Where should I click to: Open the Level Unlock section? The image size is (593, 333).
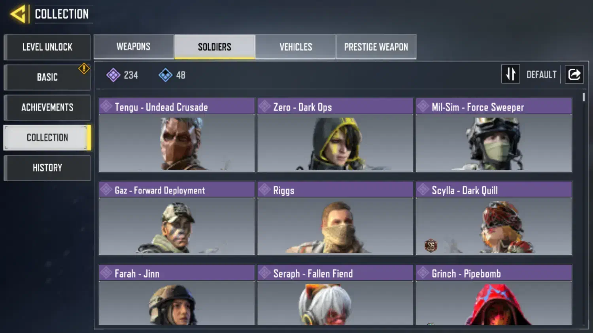coord(47,47)
